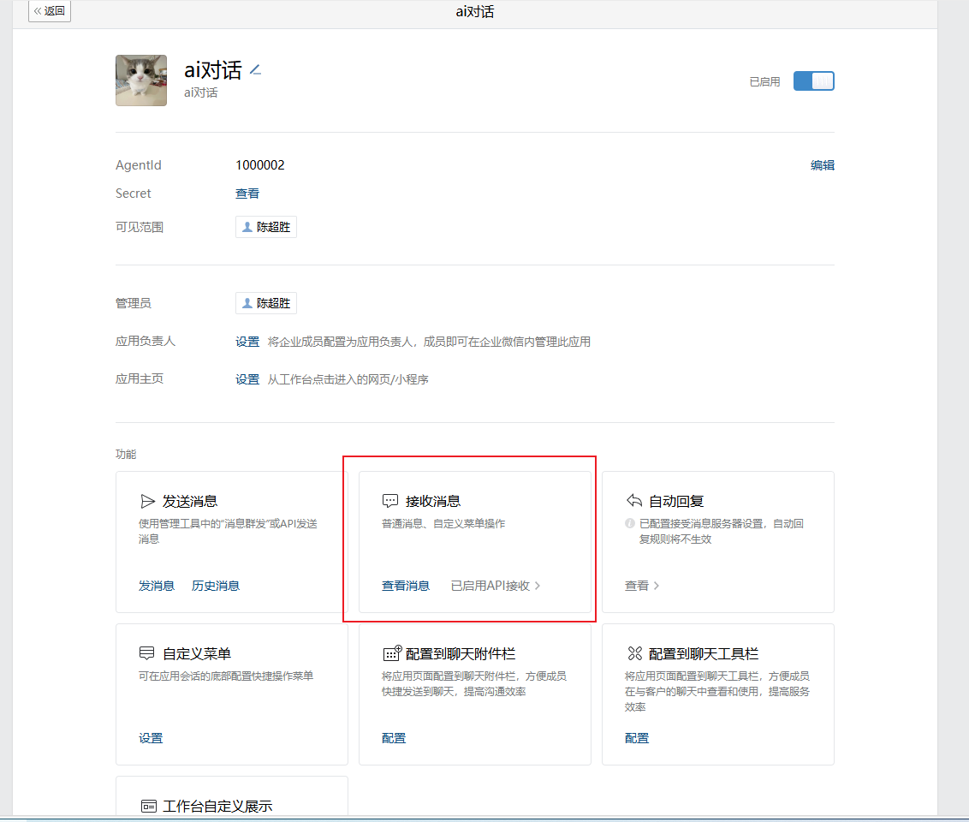
Task: Toggle the 已启用 switch off
Action: (813, 81)
